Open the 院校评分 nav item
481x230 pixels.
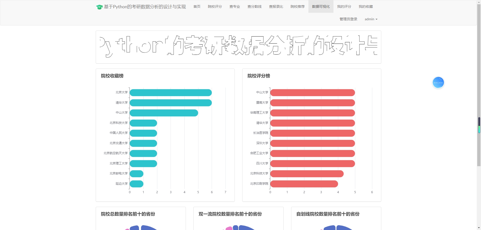click(x=215, y=7)
